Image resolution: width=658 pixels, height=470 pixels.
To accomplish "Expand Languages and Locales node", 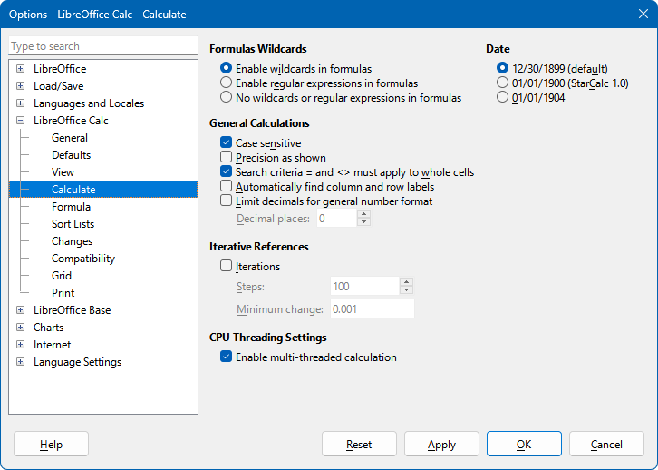I will click(x=20, y=103).
